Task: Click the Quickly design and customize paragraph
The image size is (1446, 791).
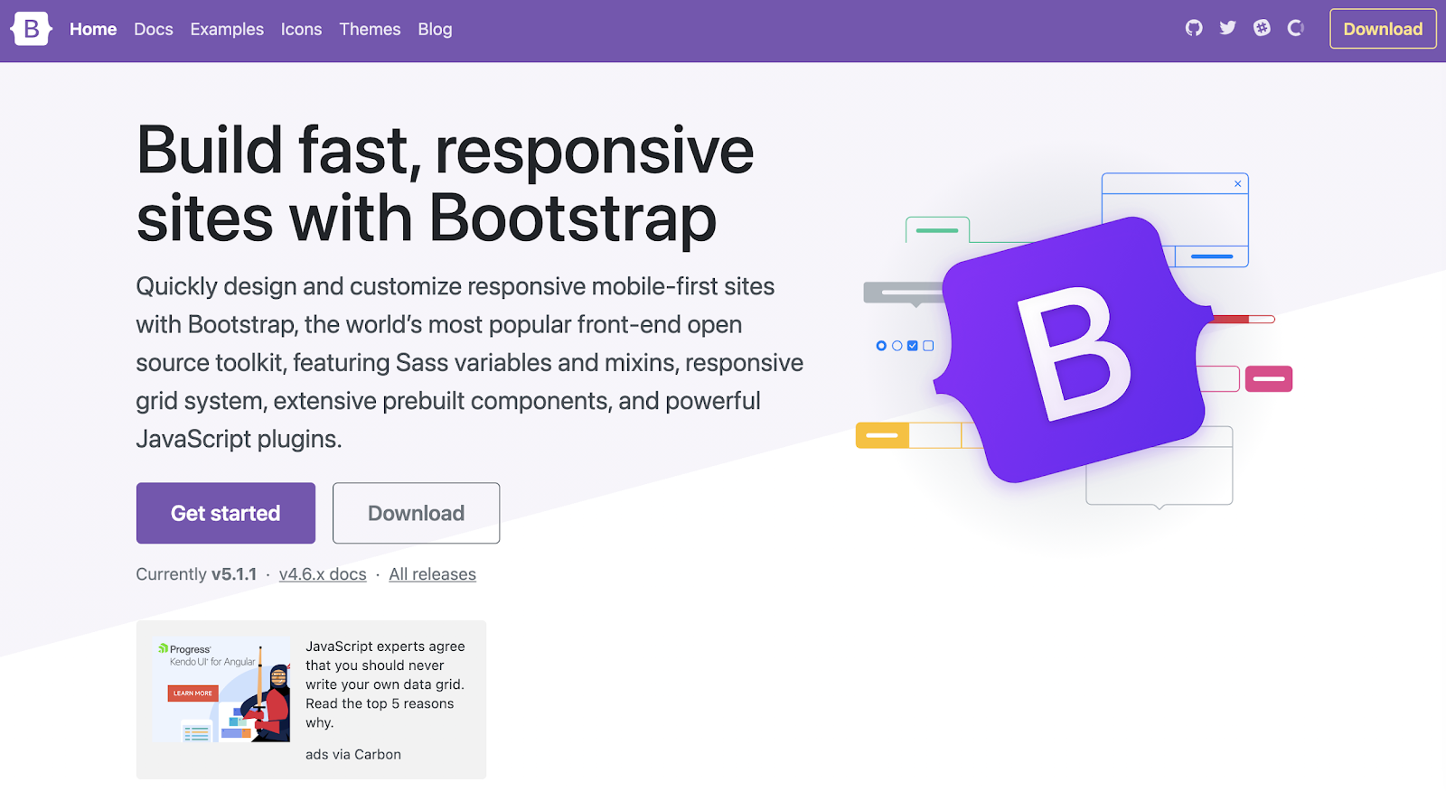Action: (x=470, y=362)
